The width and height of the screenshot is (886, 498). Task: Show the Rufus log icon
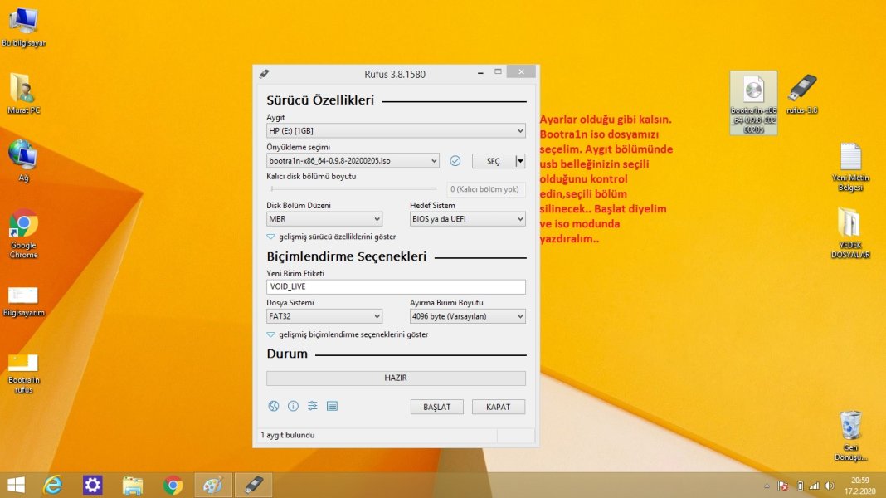click(x=333, y=406)
